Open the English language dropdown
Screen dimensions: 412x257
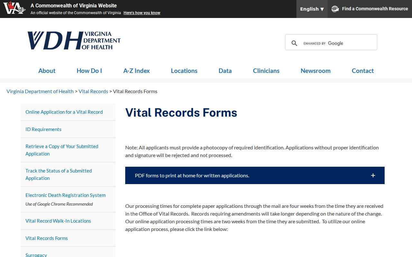click(312, 9)
